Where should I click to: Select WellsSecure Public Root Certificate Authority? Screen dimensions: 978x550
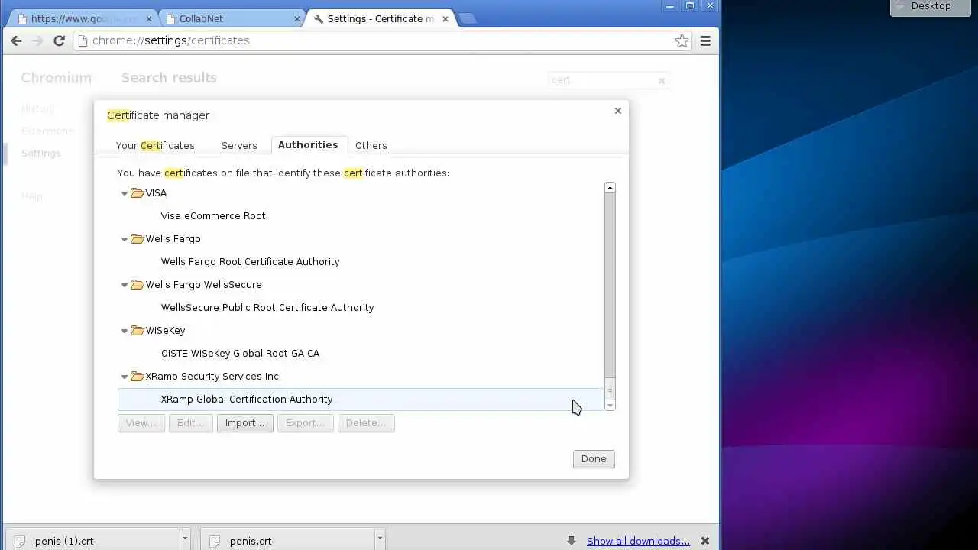click(x=361, y=307)
